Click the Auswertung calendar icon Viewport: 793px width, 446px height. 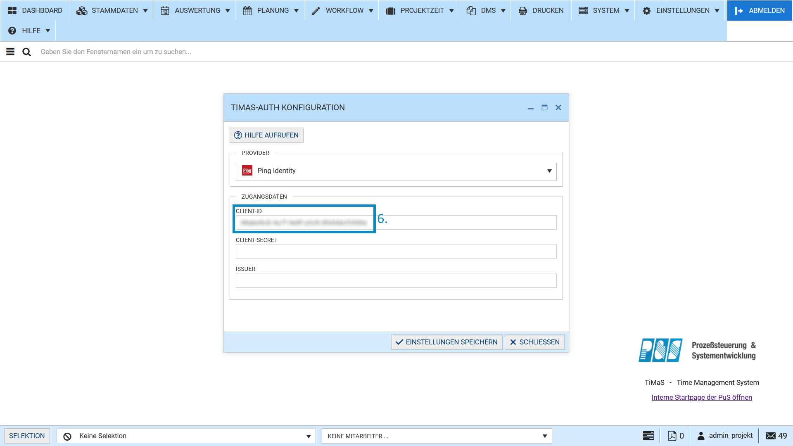[x=165, y=11]
